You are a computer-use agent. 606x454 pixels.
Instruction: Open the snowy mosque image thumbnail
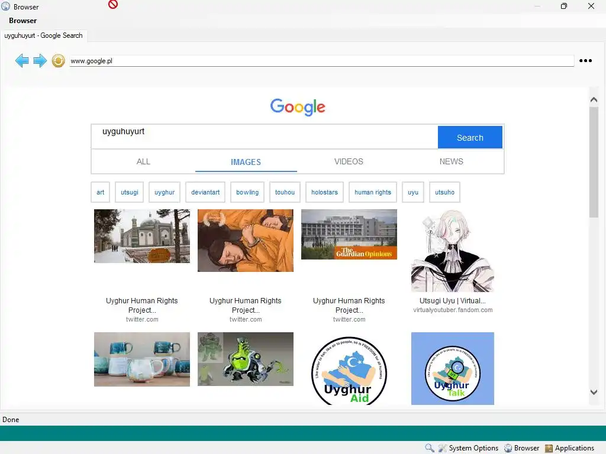[142, 236]
